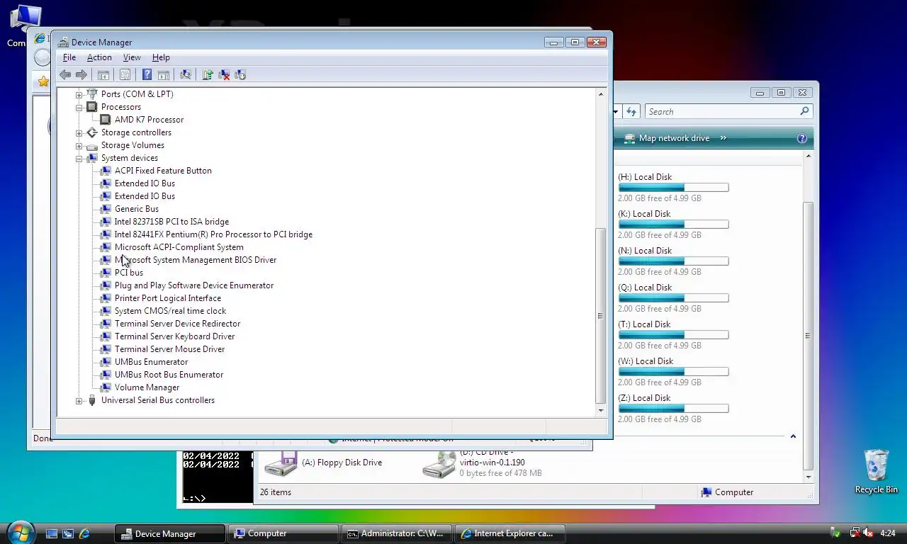
Task: Click the » overflow chevron beside Map network drive
Action: coord(723,138)
